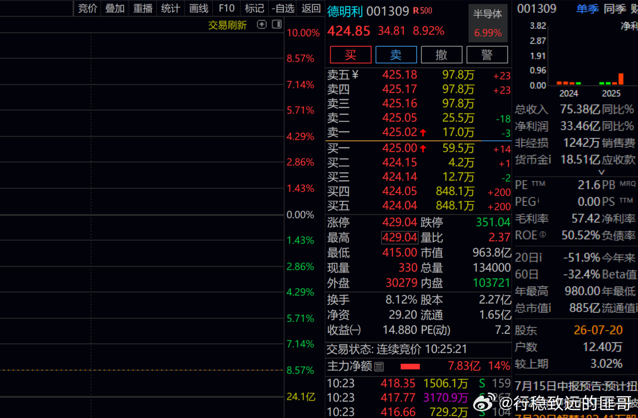
Task: Click the 总收入 value 75.38亿
Action: pos(580,110)
